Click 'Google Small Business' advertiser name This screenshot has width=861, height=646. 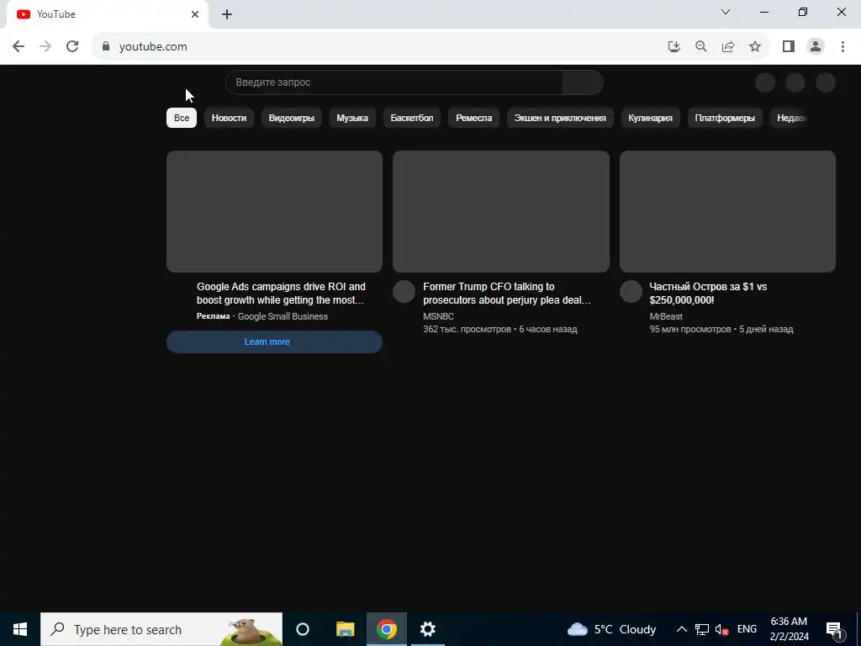tap(283, 316)
